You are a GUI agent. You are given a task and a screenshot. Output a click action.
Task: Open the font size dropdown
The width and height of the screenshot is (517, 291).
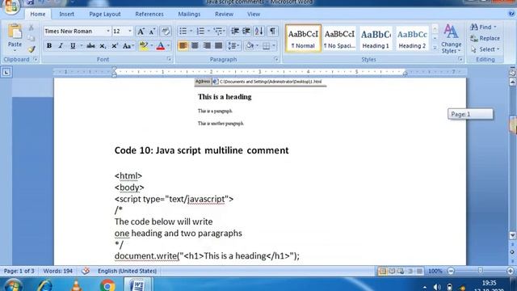[130, 31]
